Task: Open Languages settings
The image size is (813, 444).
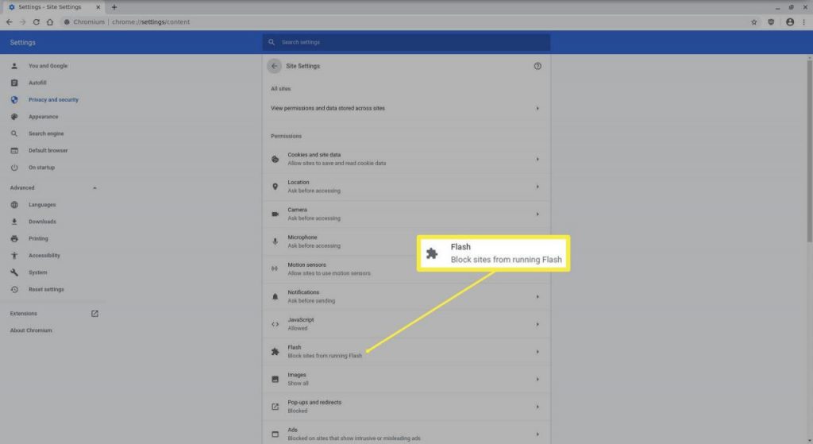Action: click(42, 204)
